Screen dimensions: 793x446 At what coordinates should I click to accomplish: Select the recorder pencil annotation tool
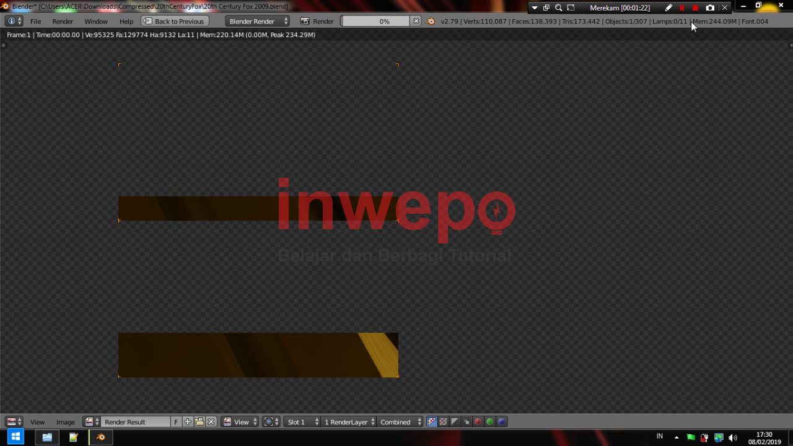668,7
